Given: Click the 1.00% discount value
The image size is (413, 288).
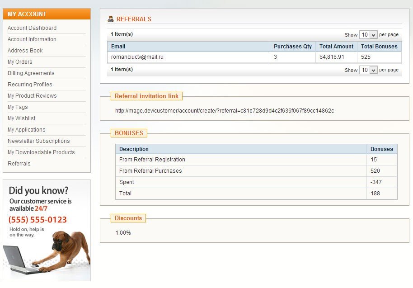Looking at the screenshot, I should point(123,233).
